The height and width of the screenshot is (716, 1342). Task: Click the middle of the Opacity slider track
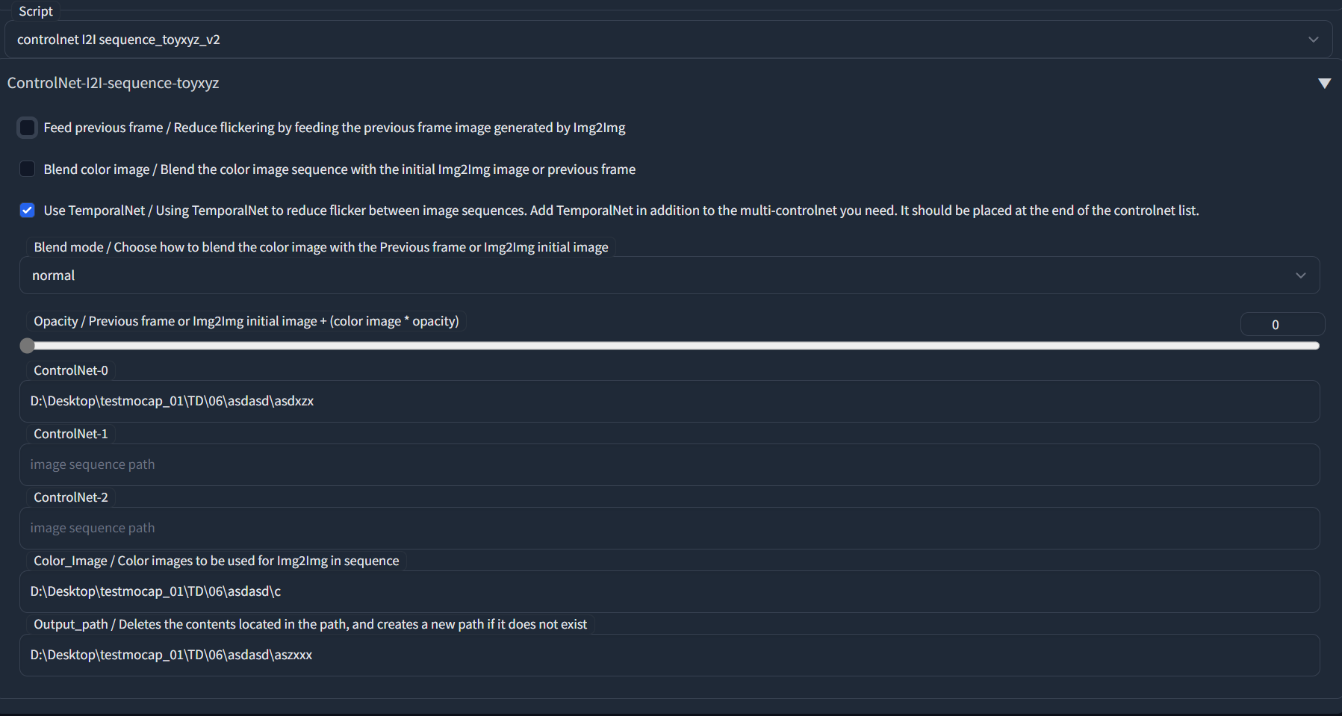(x=672, y=346)
